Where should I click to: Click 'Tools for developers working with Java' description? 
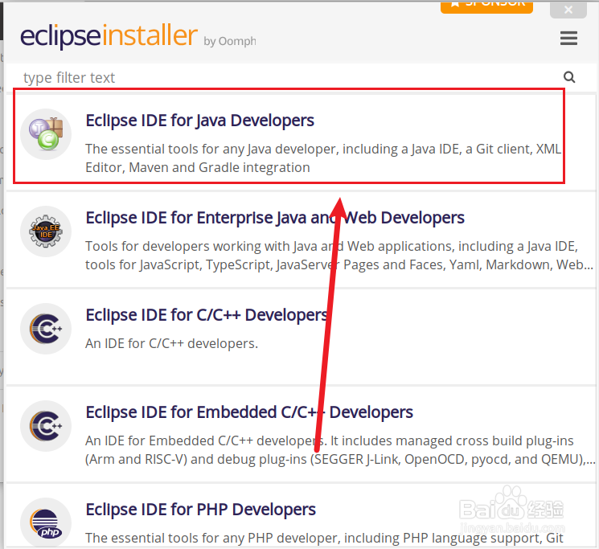click(x=339, y=256)
